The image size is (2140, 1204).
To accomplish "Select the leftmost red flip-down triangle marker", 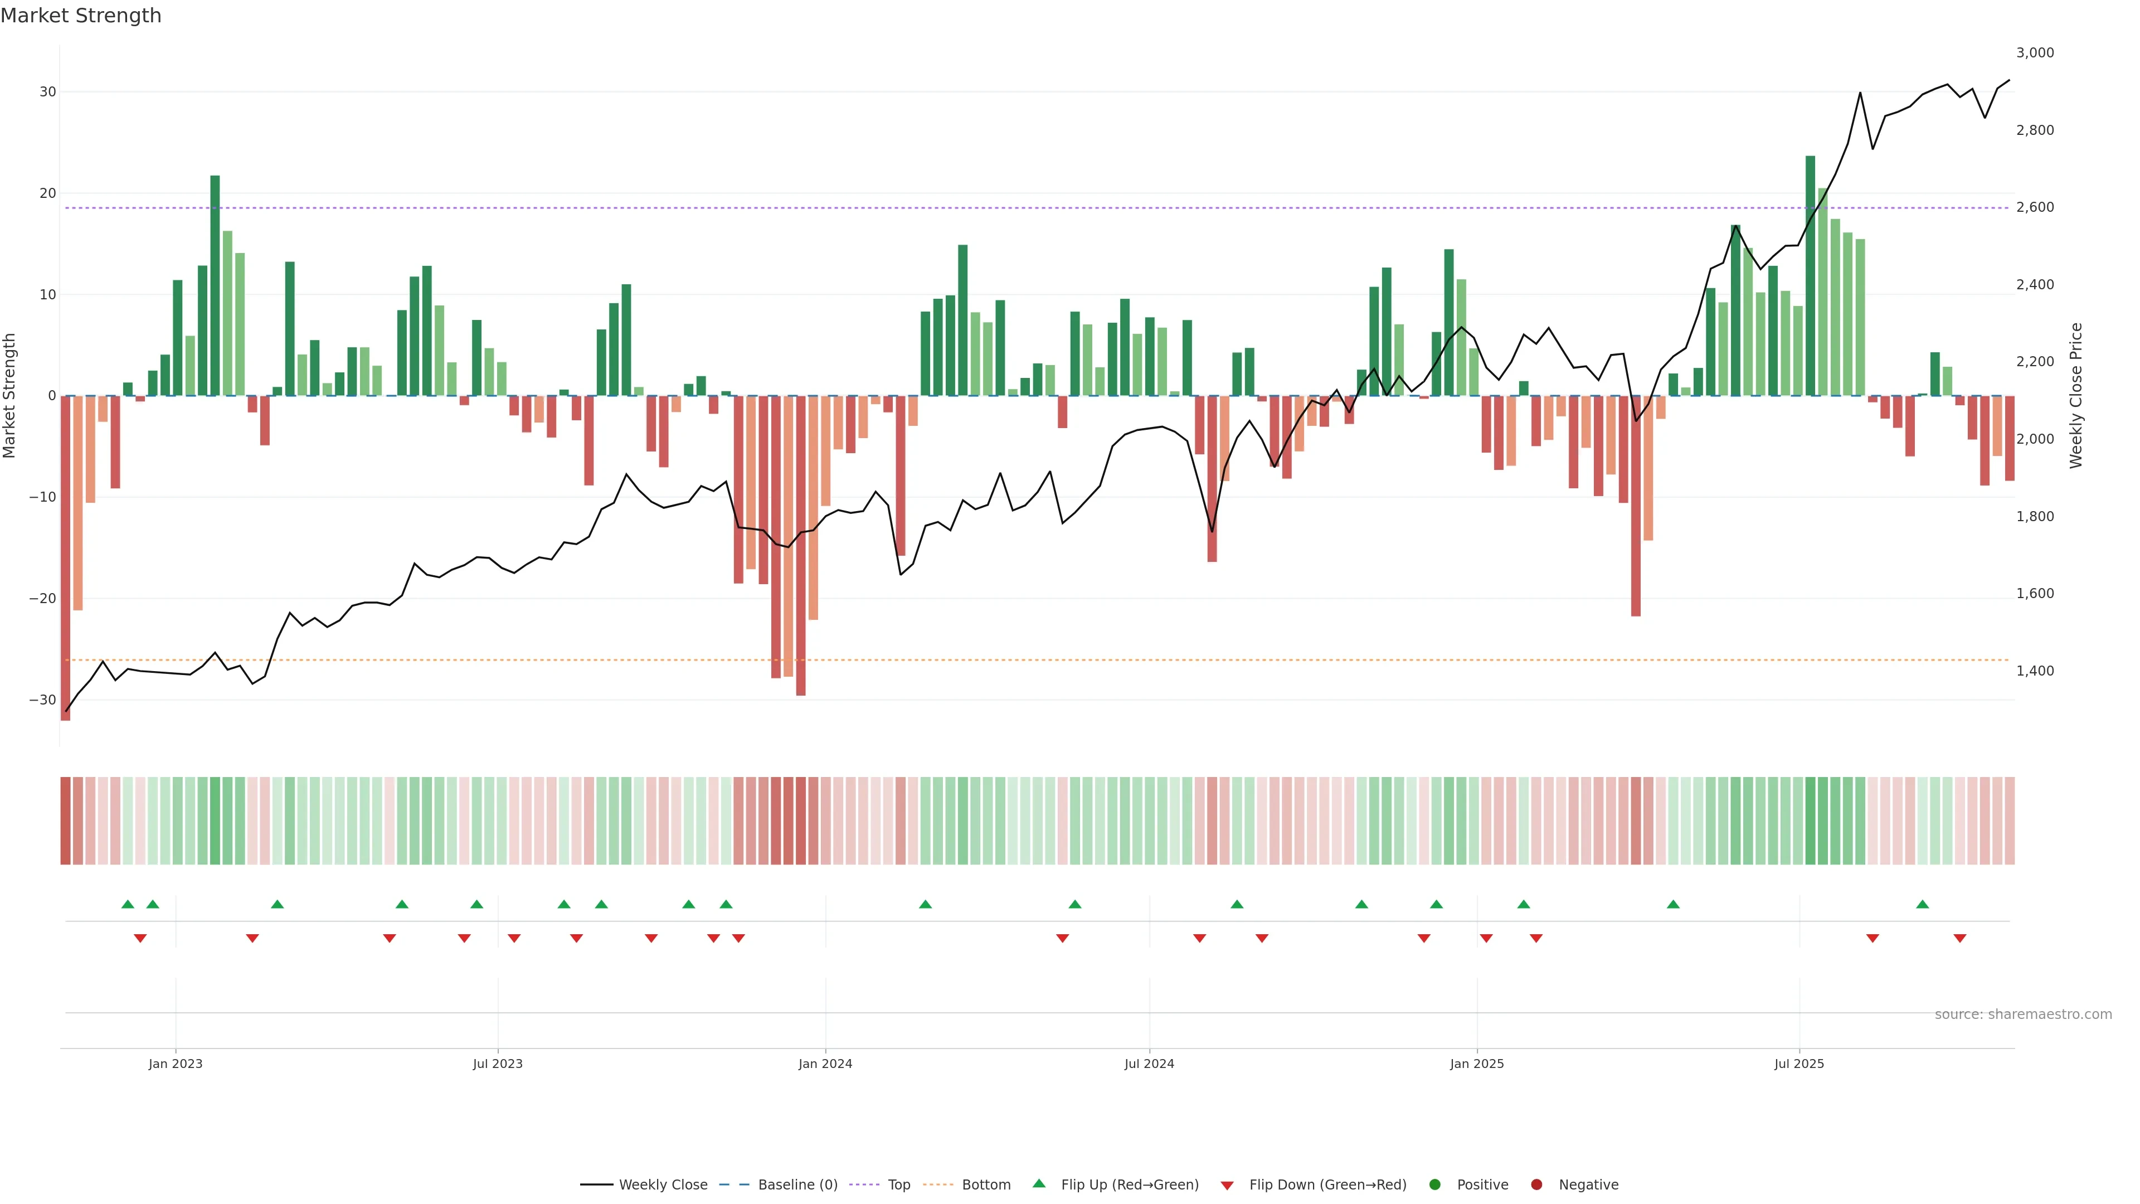I will pos(140,938).
